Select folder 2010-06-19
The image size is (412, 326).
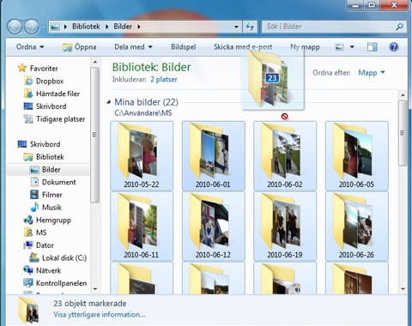[285, 226]
